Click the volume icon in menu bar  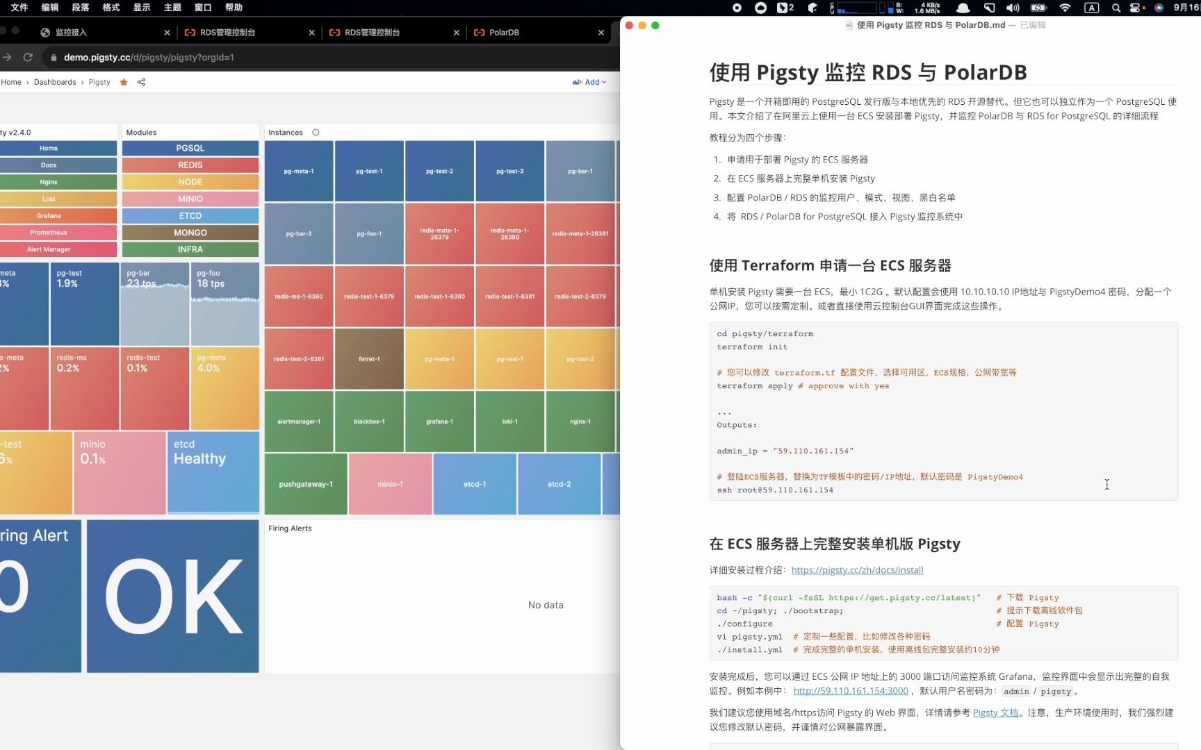1013,8
